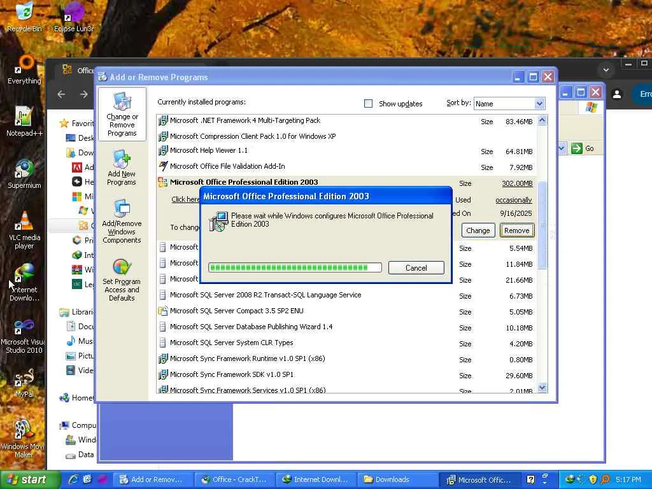Open Notepad++ desktop shortcut
This screenshot has height=489, width=652.
24,122
